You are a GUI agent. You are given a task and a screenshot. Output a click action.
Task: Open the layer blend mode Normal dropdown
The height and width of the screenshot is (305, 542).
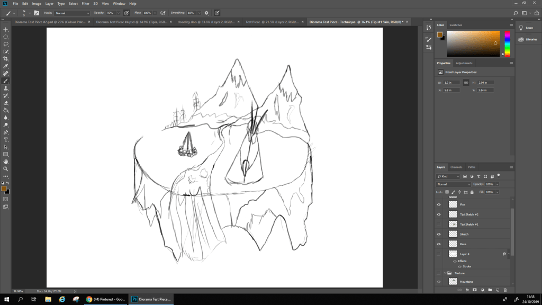(x=453, y=184)
